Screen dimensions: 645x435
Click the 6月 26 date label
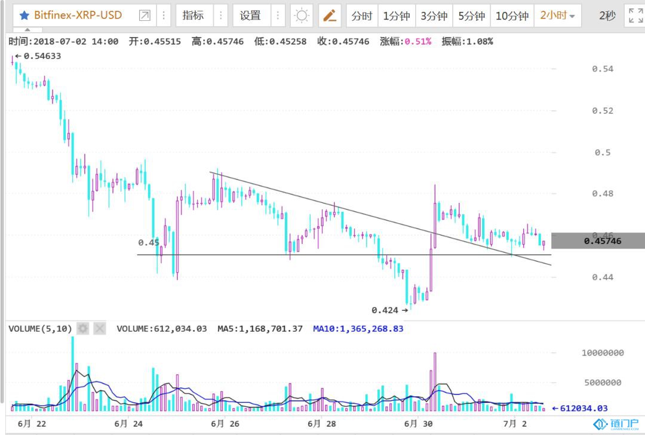(x=225, y=424)
